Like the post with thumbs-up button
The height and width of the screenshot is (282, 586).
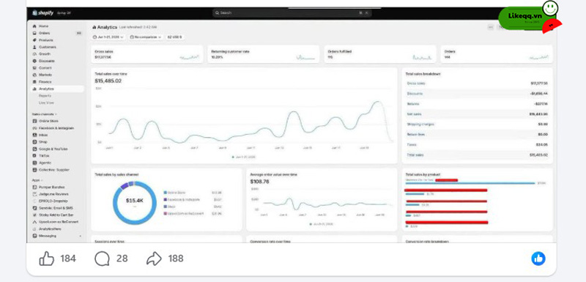[47, 259]
